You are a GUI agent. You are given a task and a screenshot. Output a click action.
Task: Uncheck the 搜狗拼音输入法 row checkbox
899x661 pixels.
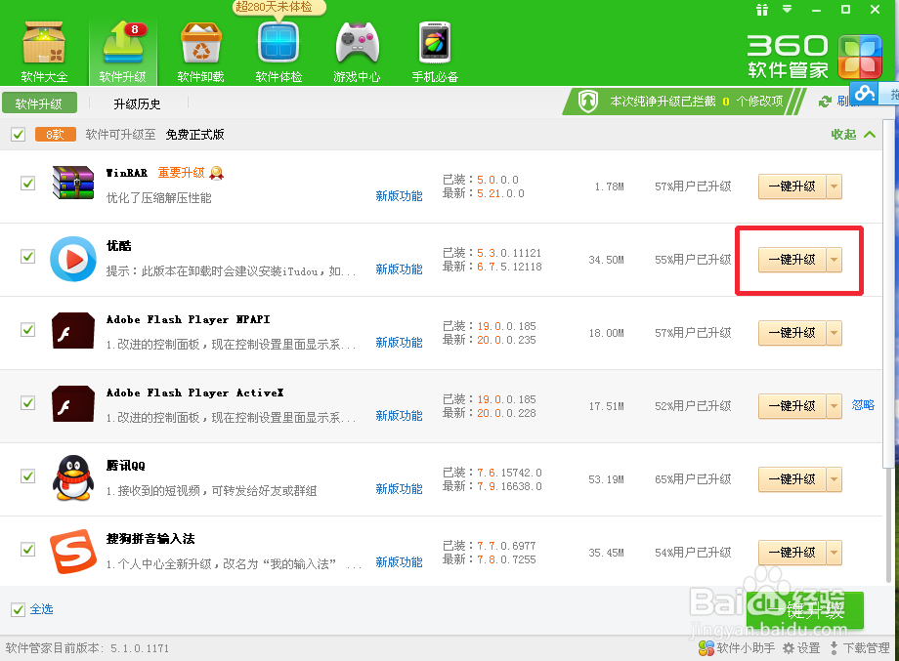[27, 550]
